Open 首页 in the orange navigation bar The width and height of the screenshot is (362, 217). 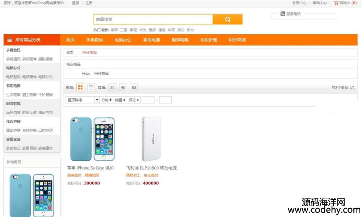coord(70,40)
